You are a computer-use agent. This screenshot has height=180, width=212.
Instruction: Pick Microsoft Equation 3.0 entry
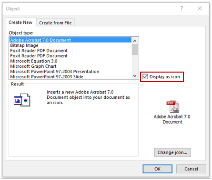71,61
